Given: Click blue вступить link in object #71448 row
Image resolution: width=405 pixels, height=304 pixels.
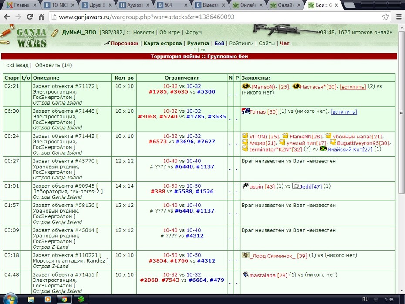Looking at the screenshot, I should [344, 112].
